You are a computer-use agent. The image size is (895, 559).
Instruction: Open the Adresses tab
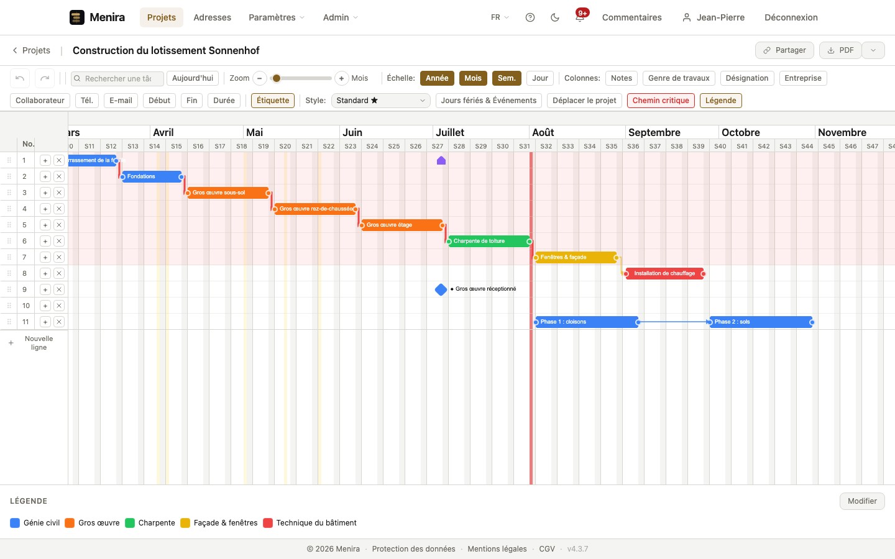[212, 17]
